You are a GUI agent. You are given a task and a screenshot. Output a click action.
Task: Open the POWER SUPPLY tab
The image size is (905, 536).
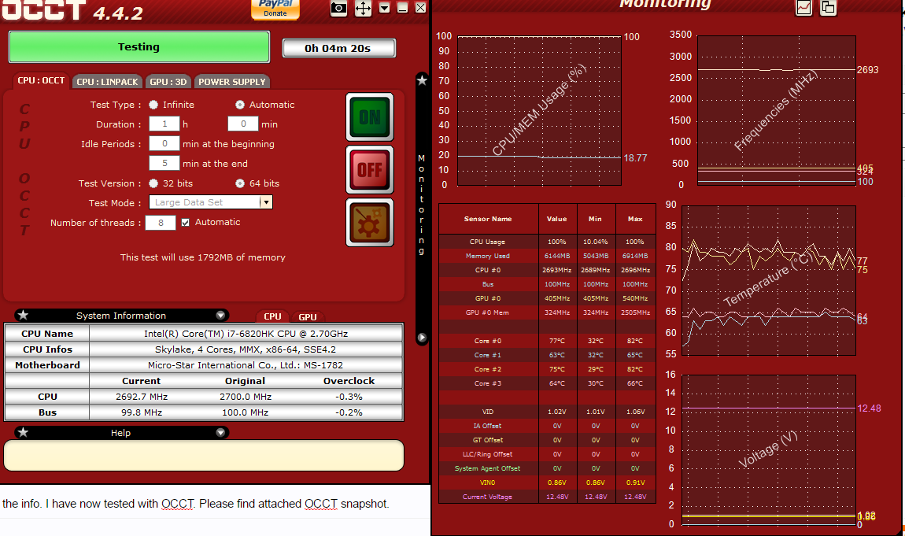232,82
